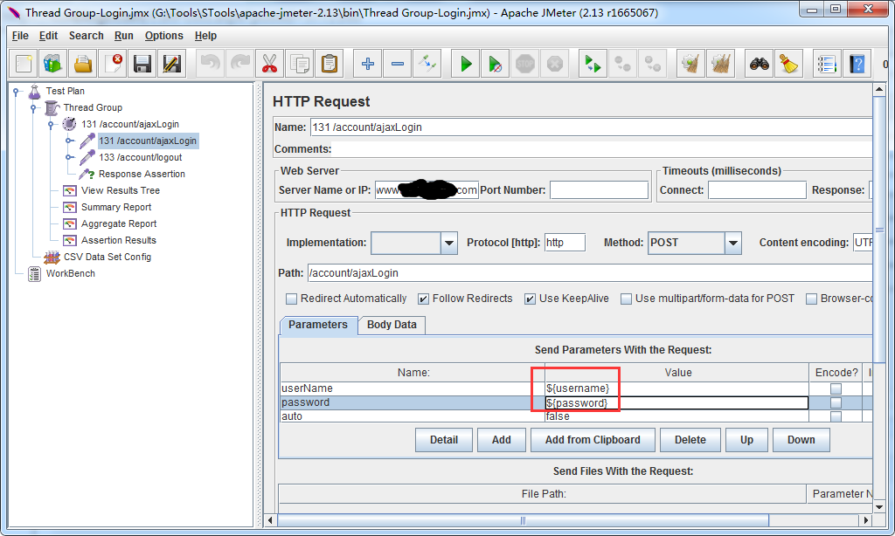895x536 pixels.
Task: Check Encode box for password row
Action: (836, 402)
